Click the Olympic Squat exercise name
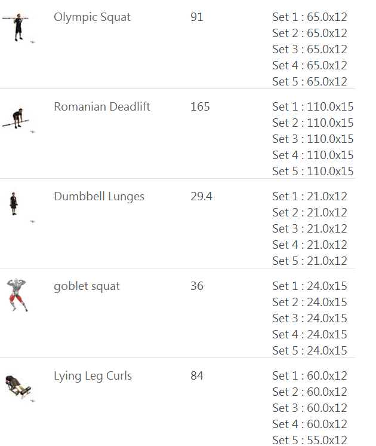This screenshot has height=446, width=376. 92,17
